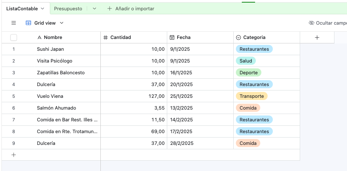The height and width of the screenshot is (171, 347).
Task: Click the Cantidad number field icon
Action: click(106, 38)
